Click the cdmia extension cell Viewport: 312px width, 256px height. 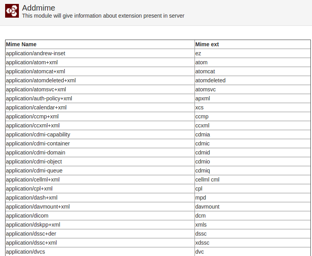point(253,134)
